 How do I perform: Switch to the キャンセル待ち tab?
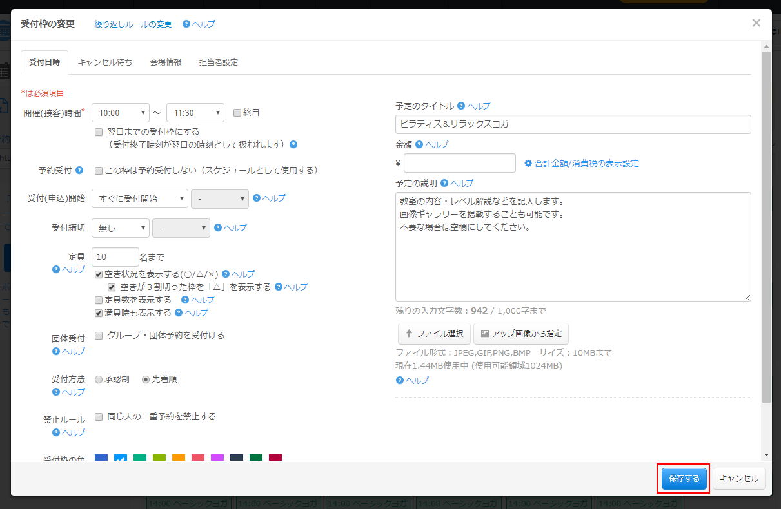[105, 62]
